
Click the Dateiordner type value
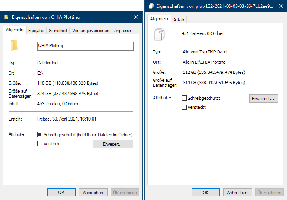48,63
